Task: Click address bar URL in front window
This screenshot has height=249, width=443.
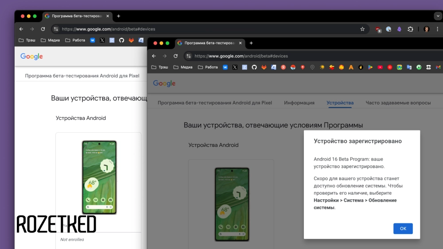Action: coord(241,56)
